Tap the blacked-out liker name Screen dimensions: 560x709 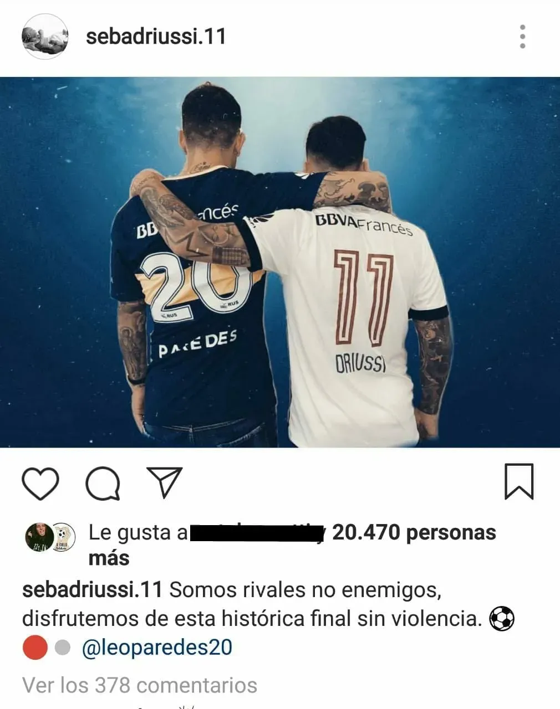click(257, 532)
